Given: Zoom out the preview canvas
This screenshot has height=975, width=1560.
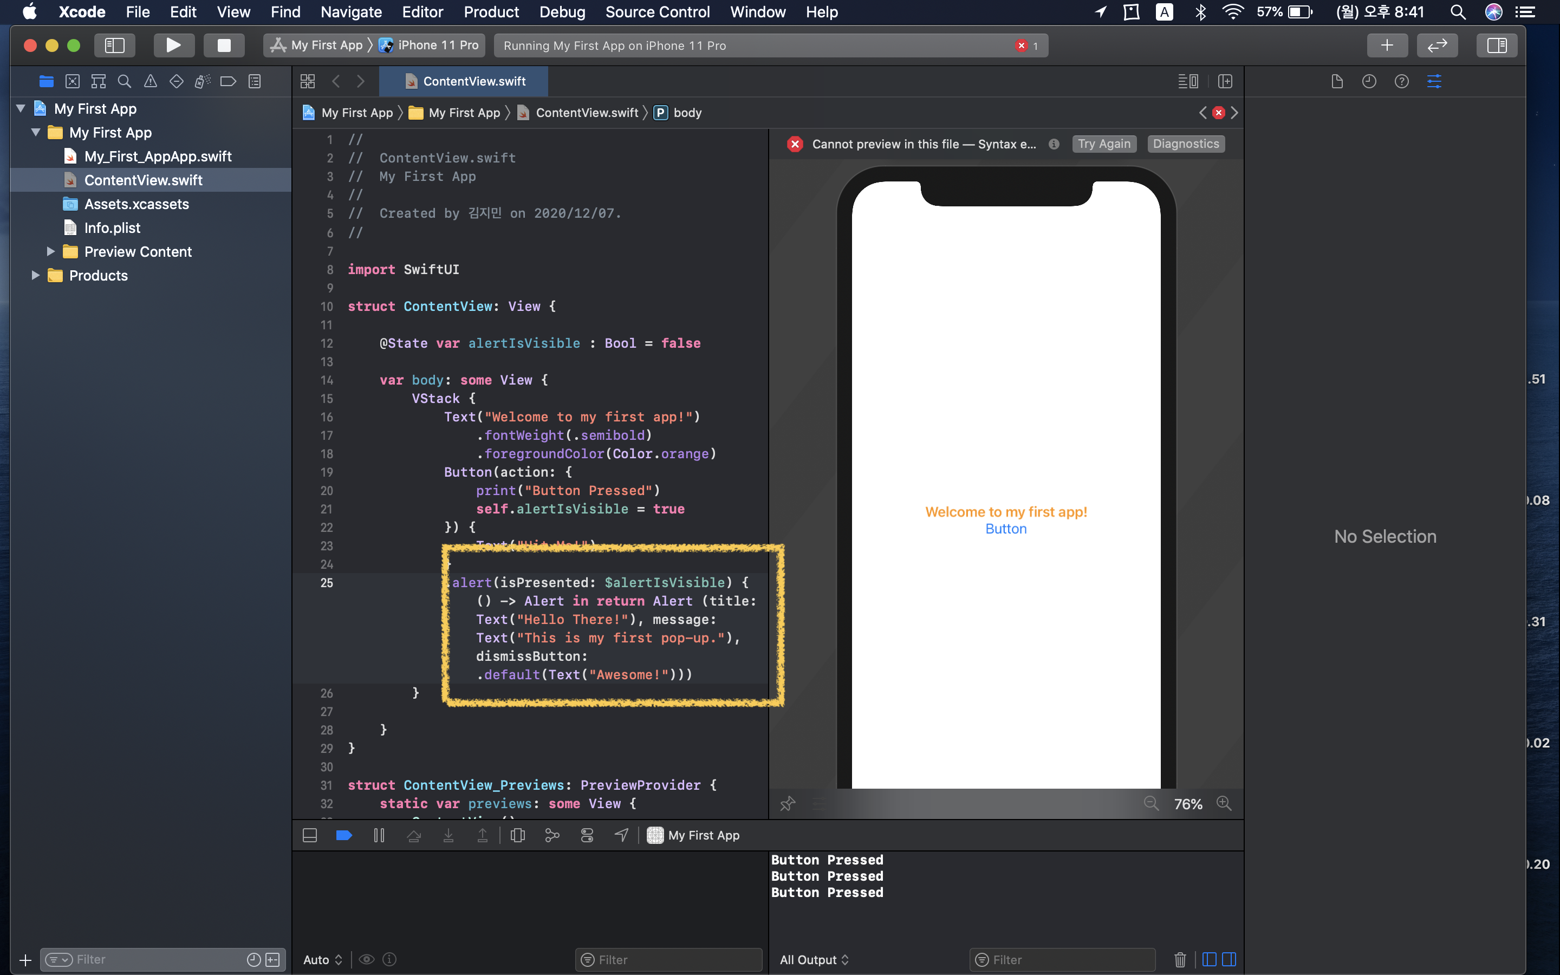Looking at the screenshot, I should [x=1151, y=803].
